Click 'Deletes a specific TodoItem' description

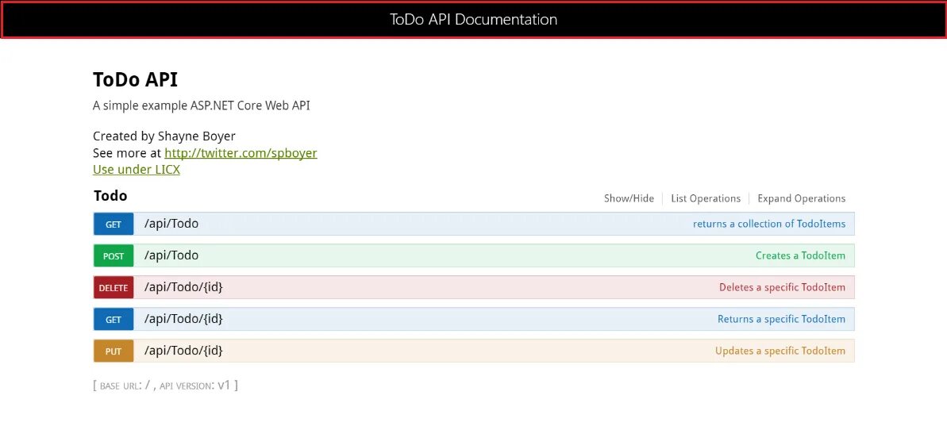(782, 288)
